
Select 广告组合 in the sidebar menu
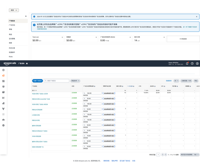(18, 21)
